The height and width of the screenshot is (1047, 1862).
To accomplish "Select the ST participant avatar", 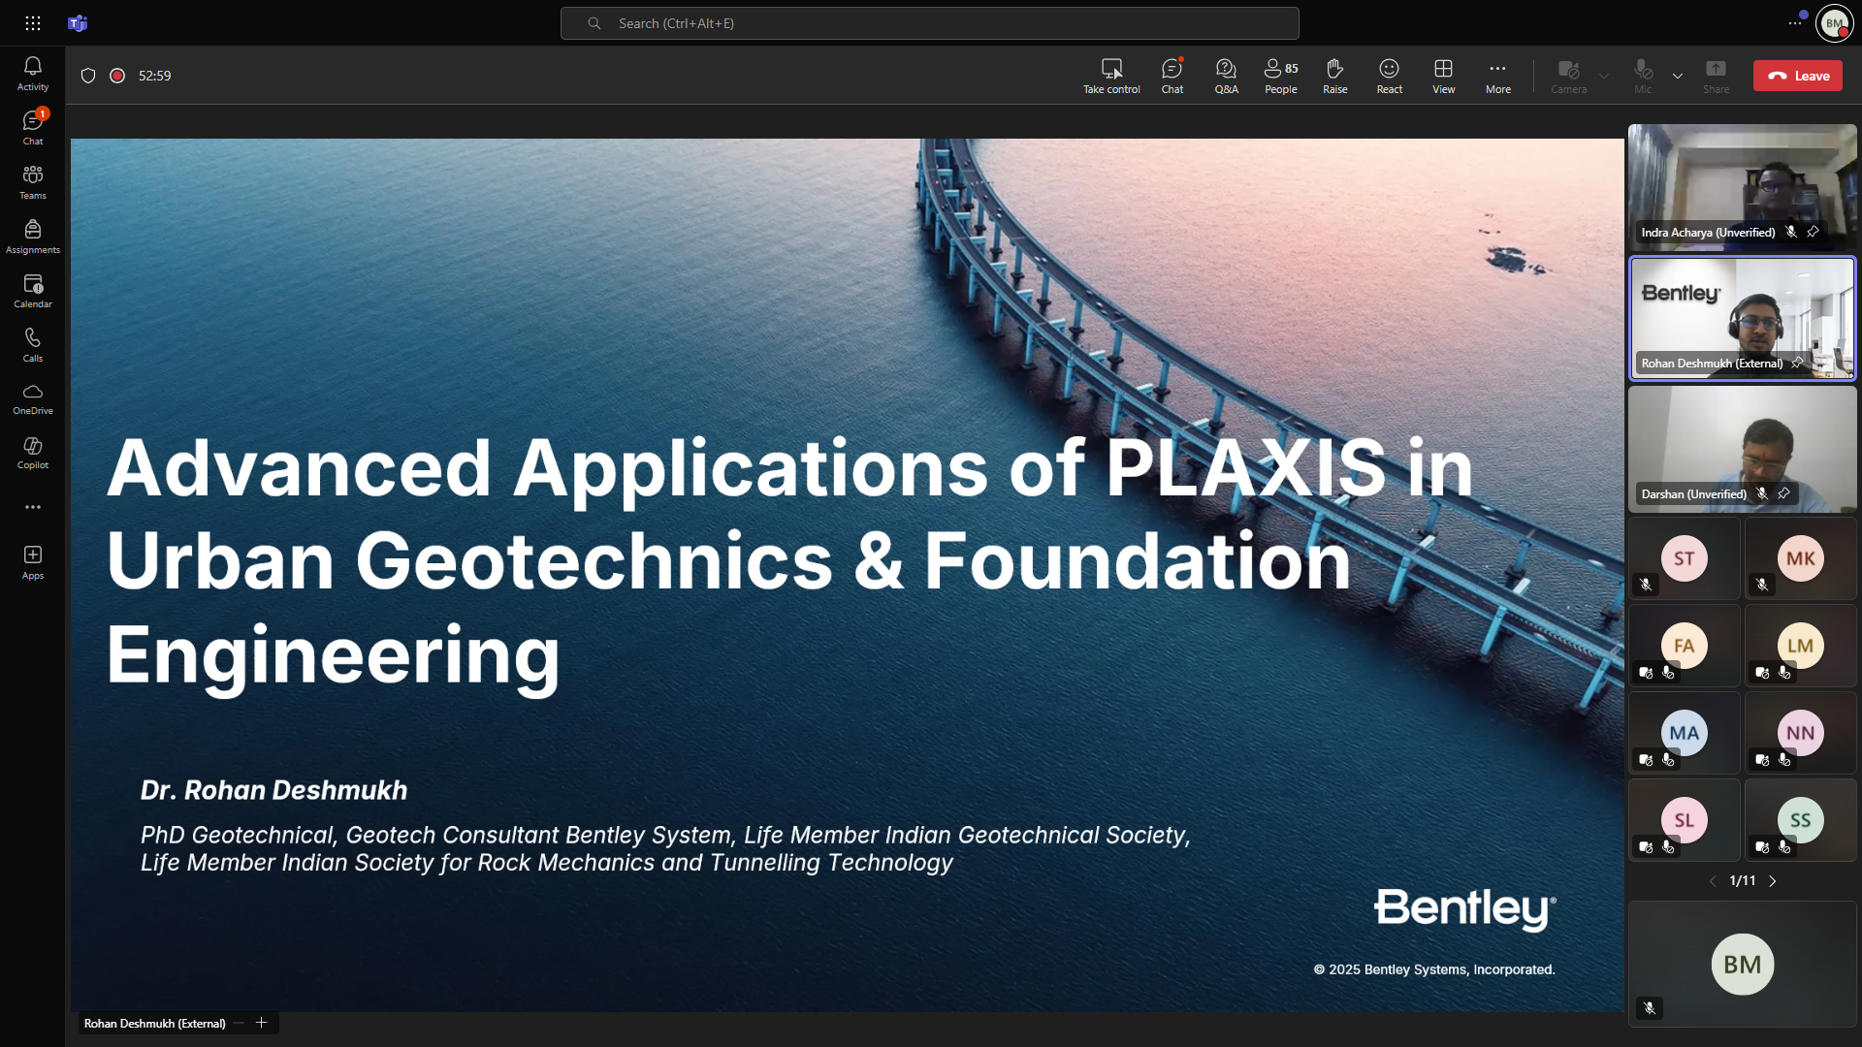I will (x=1684, y=558).
